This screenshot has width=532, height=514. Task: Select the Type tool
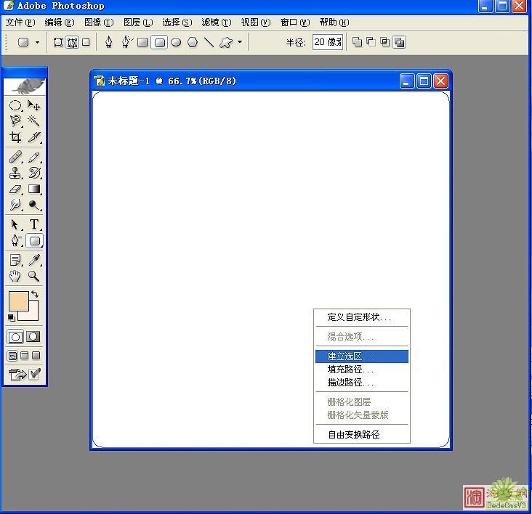(33, 224)
